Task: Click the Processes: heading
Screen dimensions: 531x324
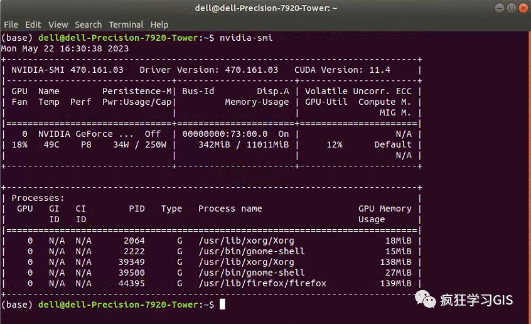Action: point(38,198)
